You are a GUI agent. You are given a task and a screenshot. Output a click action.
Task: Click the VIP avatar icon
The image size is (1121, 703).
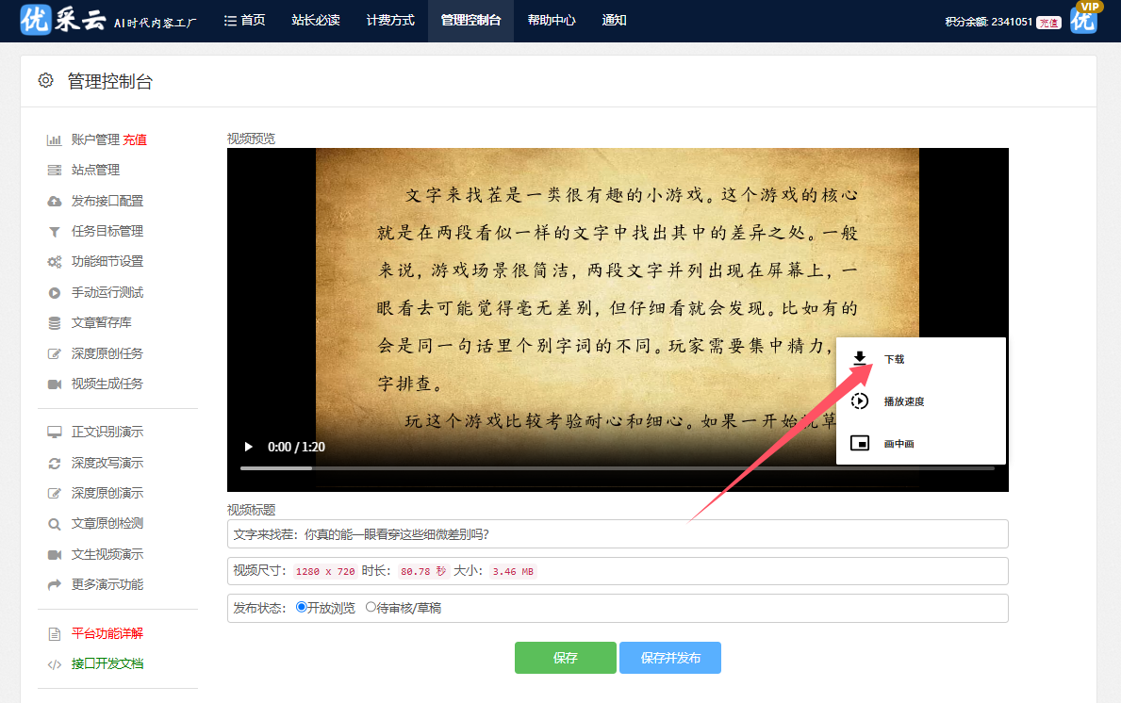[1085, 20]
